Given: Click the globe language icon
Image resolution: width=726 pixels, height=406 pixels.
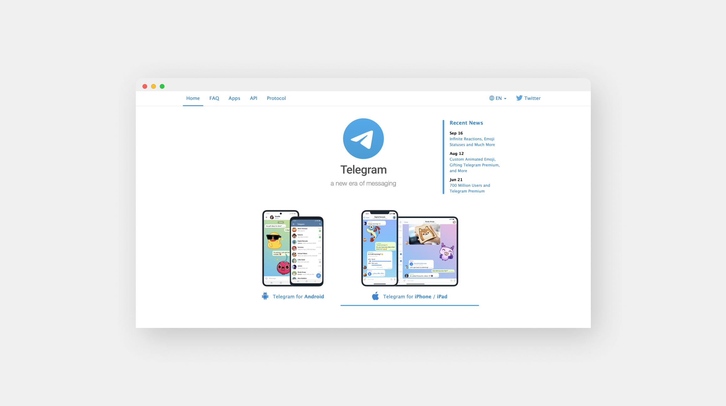Looking at the screenshot, I should (491, 98).
